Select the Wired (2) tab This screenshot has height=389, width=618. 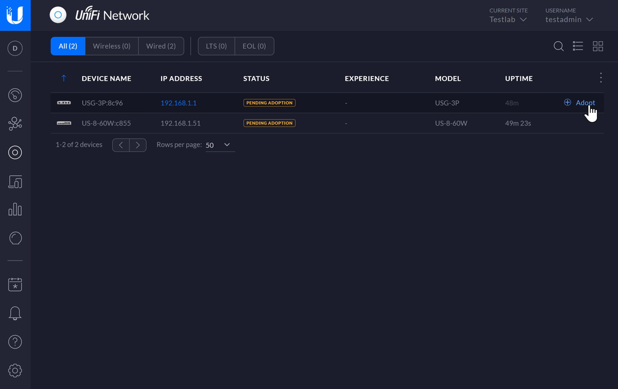(x=161, y=46)
